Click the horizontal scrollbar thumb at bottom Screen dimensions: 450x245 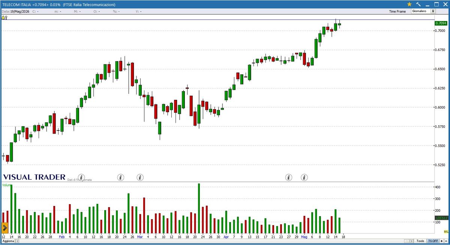point(406,241)
